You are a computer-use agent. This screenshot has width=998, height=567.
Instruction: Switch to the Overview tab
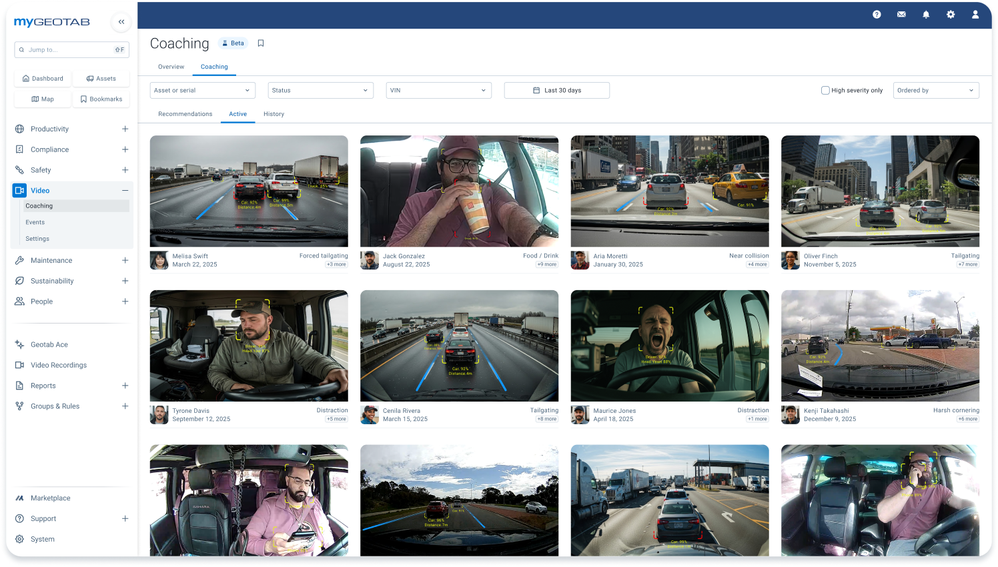coord(171,67)
